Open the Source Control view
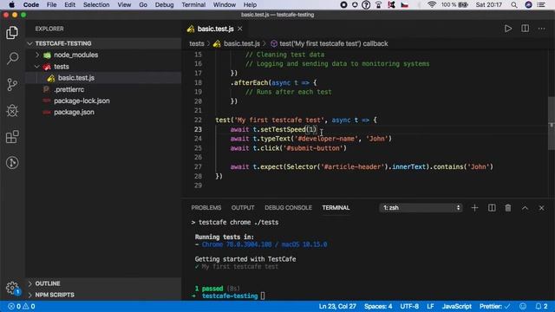The image size is (555, 312). (12, 85)
